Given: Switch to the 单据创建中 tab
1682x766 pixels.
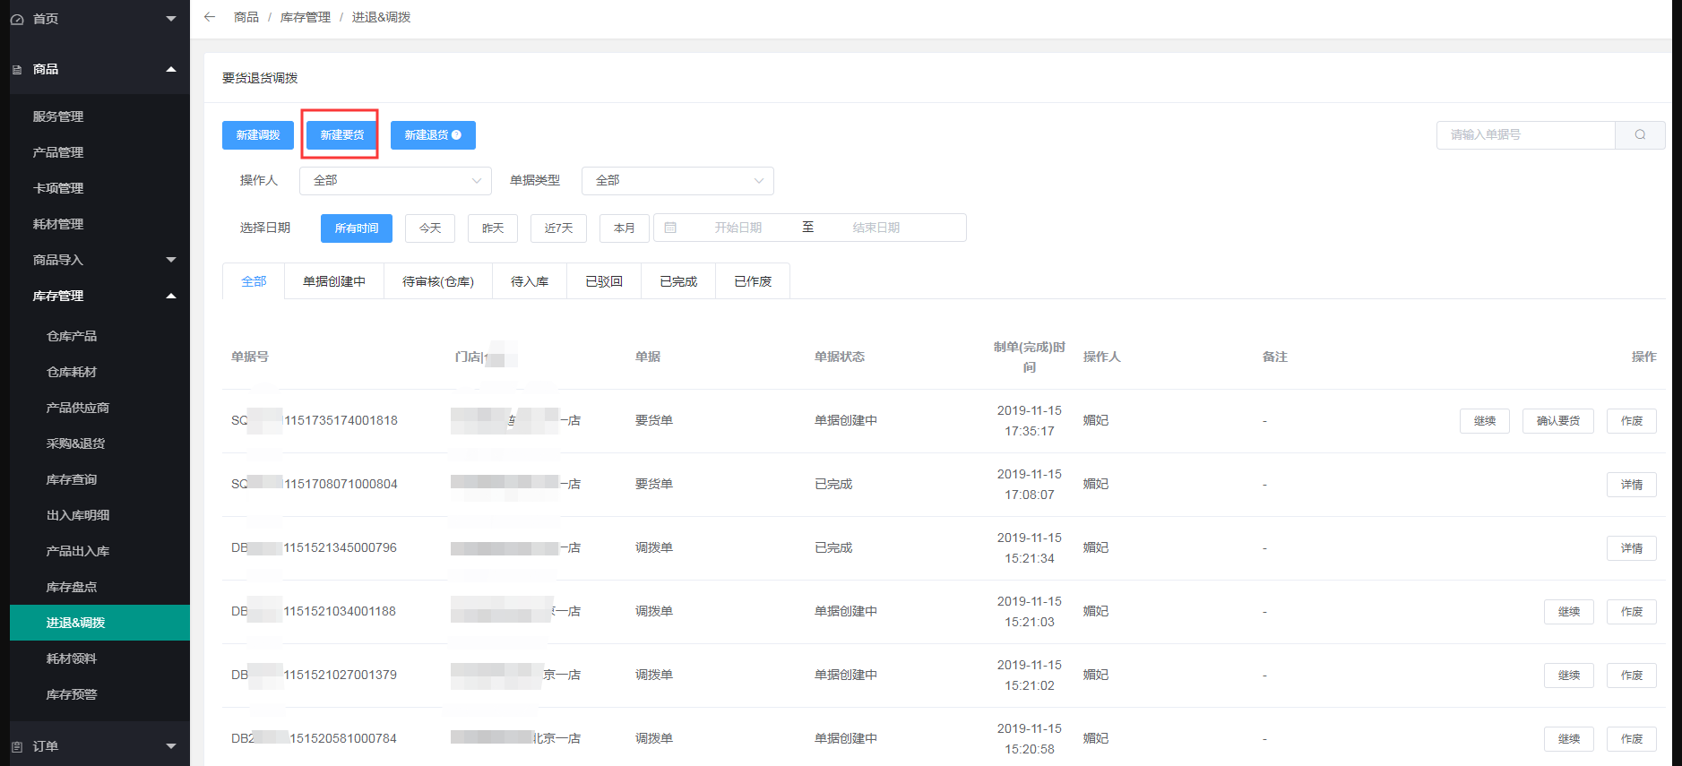Looking at the screenshot, I should [334, 281].
